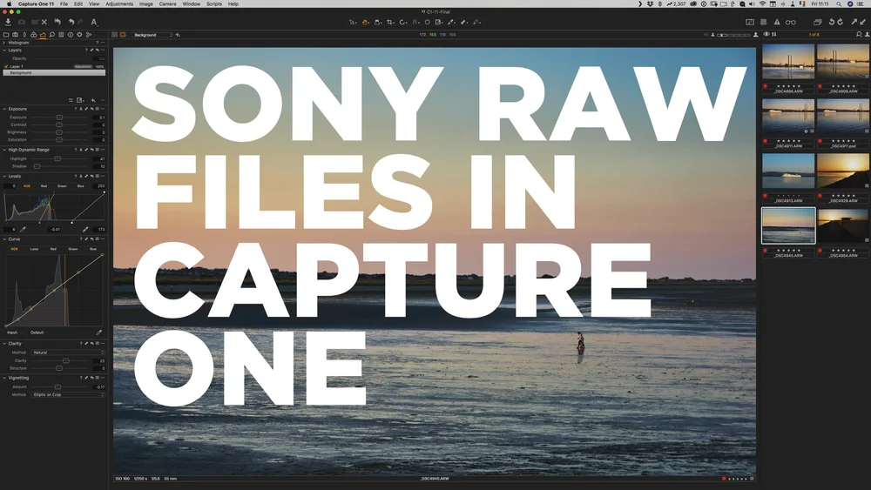
Task: Open the Metadata tool tab info icon
Action: 71,35
